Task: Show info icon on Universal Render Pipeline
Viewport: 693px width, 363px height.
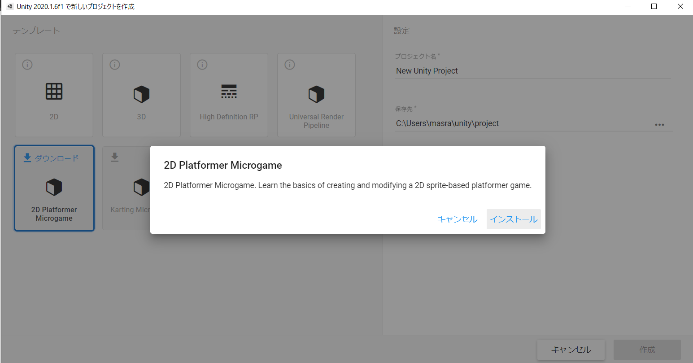Action: click(x=290, y=65)
